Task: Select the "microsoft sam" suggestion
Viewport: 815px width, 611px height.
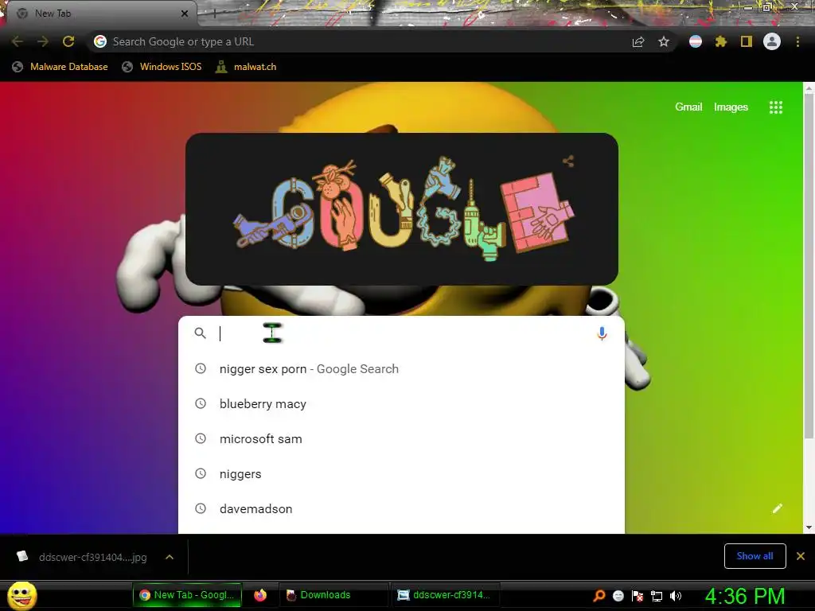Action: tap(401, 439)
